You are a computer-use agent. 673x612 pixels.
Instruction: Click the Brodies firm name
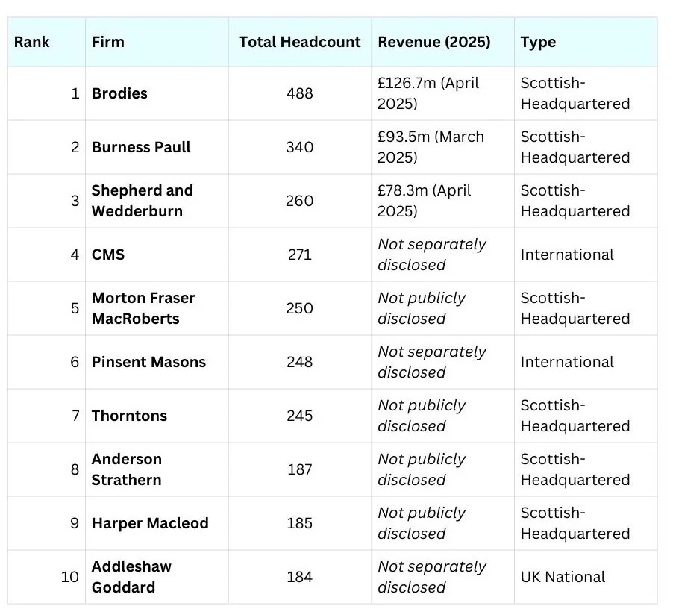coord(119,93)
